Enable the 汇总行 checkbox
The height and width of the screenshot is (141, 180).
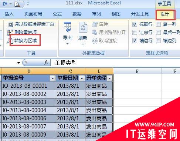coord(135,33)
